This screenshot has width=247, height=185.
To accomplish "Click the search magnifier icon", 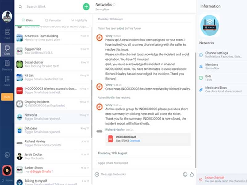I will coord(20,6).
